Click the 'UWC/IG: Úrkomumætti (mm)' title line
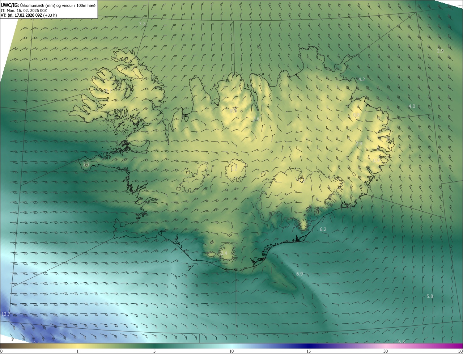 pyautogui.click(x=48, y=5)
